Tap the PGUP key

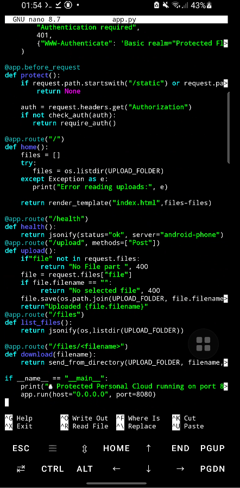click(212, 448)
